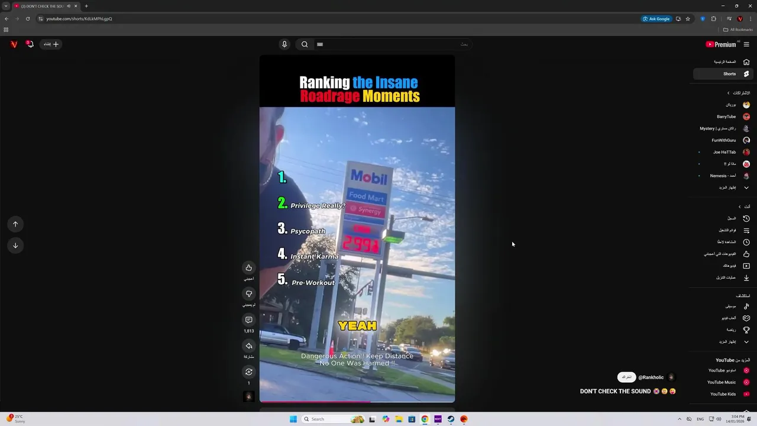Open the account avatar in YouTube header
This screenshot has height=426, width=757.
[14, 44]
